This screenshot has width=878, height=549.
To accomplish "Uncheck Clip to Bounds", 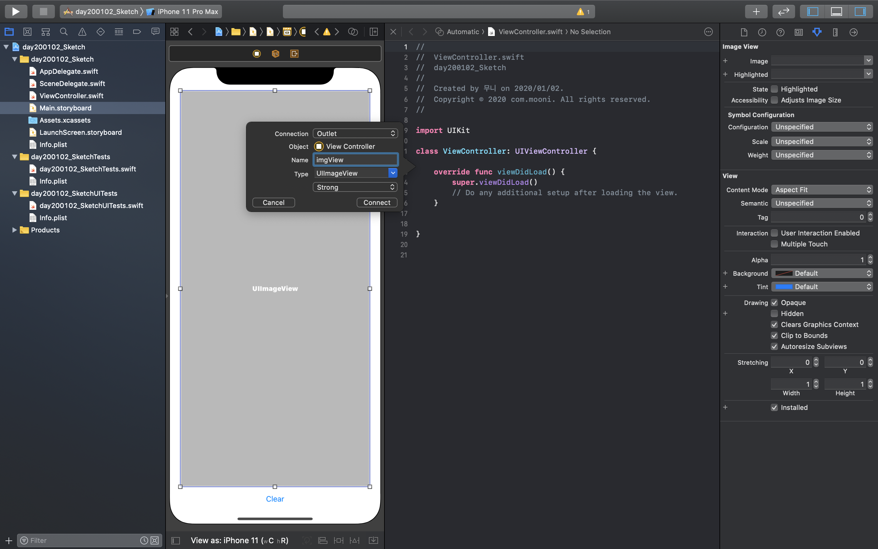I will tap(774, 335).
